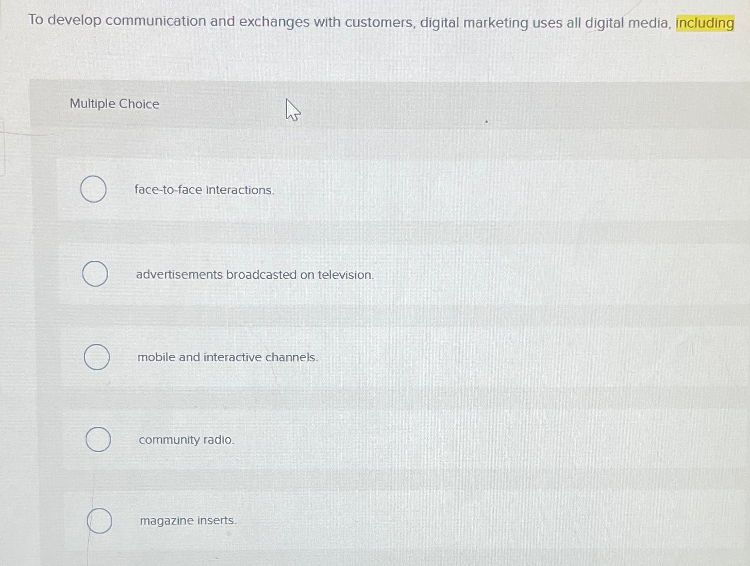Viewport: 750px width, 566px height.
Task: Click the mobile and interactive channels answer text
Action: pyautogui.click(x=227, y=357)
